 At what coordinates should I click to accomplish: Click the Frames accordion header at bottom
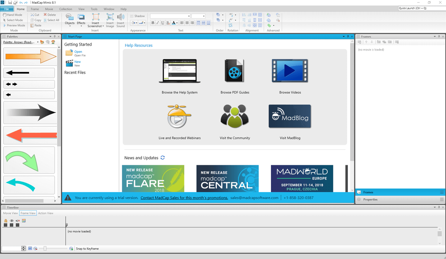400,192
